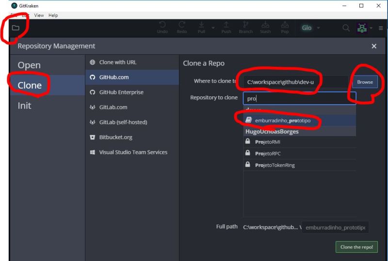Click the Pull toolbar icon
Image resolution: width=388 pixels, height=261 pixels.
click(x=201, y=28)
